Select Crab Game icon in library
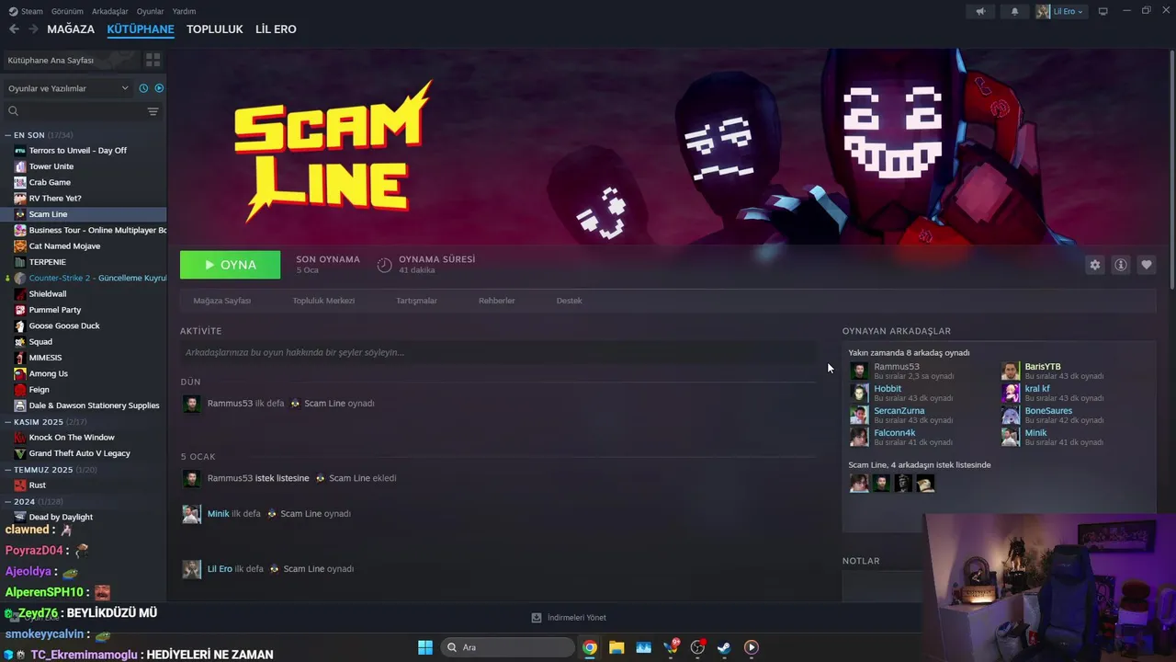The image size is (1176, 662). click(20, 182)
